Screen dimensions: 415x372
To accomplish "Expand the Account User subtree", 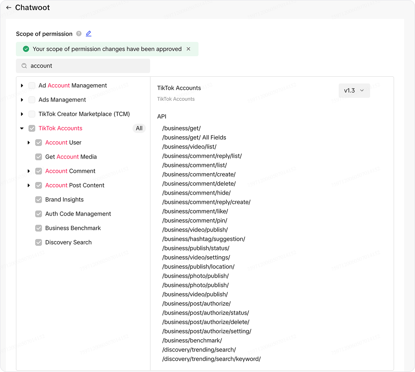I will click(29, 143).
